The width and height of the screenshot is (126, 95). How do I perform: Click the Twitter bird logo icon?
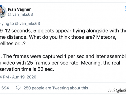pyautogui.click(x=125, y=9)
